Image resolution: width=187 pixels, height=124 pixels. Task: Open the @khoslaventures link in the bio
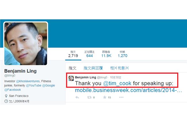(x=28, y=81)
